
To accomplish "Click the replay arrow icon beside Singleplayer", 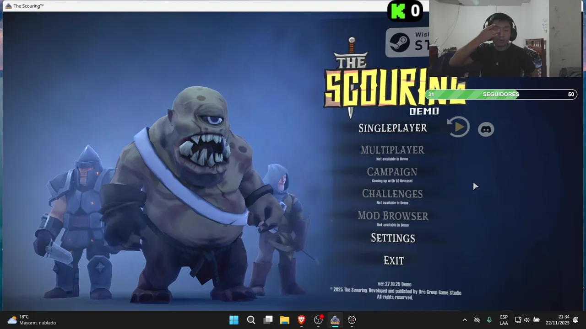I will pyautogui.click(x=458, y=127).
